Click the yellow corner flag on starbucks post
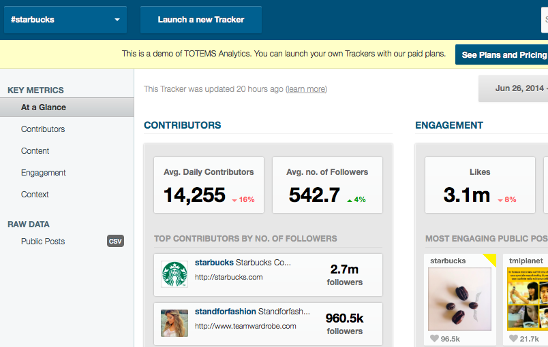This screenshot has width=548, height=347. tap(491, 259)
